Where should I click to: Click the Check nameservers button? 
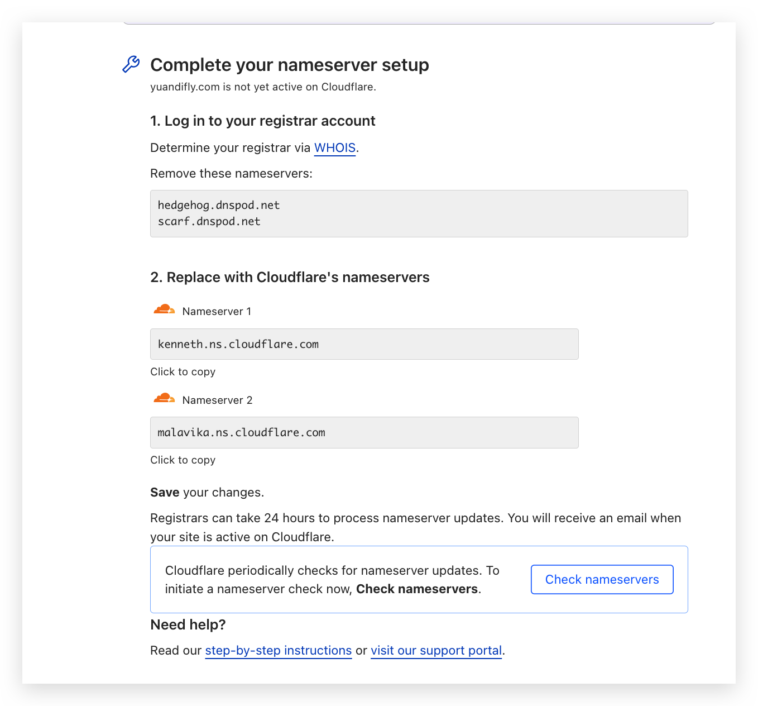(602, 579)
